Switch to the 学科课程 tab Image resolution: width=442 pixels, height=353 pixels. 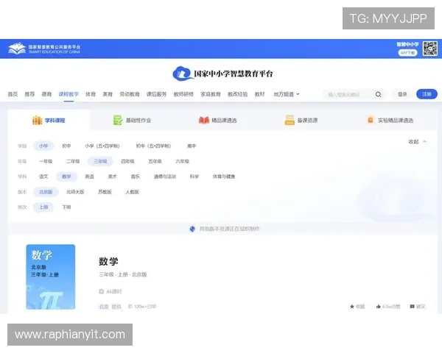tap(49, 120)
